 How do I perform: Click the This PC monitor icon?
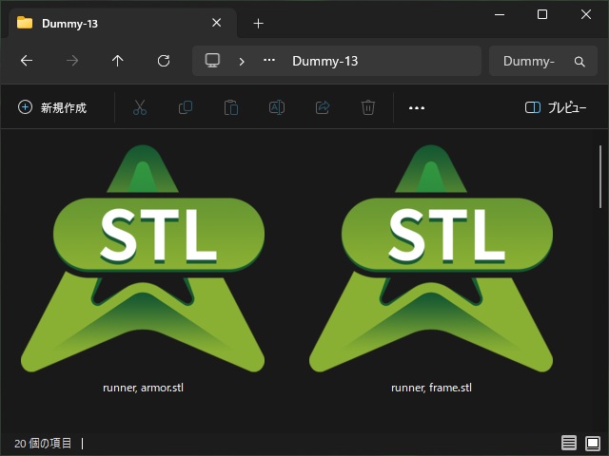click(212, 61)
